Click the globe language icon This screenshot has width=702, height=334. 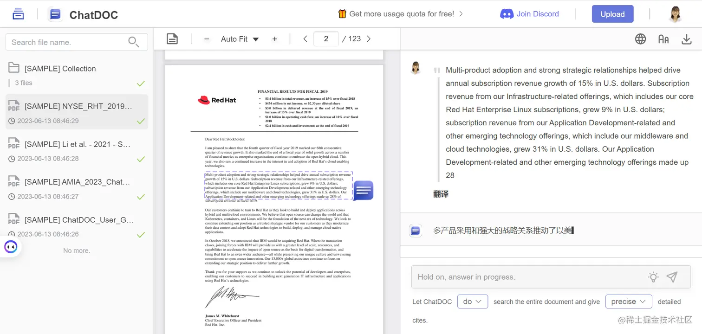pos(641,39)
